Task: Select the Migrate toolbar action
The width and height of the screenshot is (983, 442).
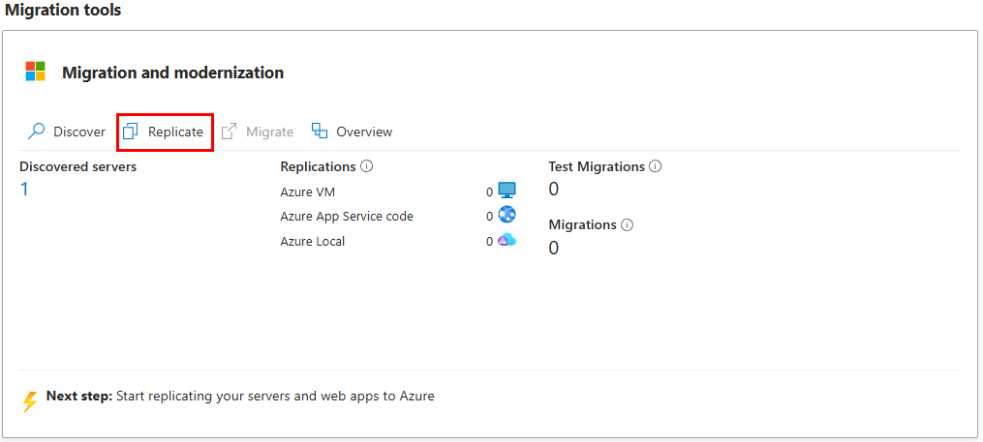Action: [258, 132]
